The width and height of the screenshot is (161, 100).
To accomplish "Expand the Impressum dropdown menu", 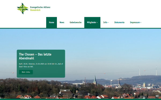I will point(136,22).
